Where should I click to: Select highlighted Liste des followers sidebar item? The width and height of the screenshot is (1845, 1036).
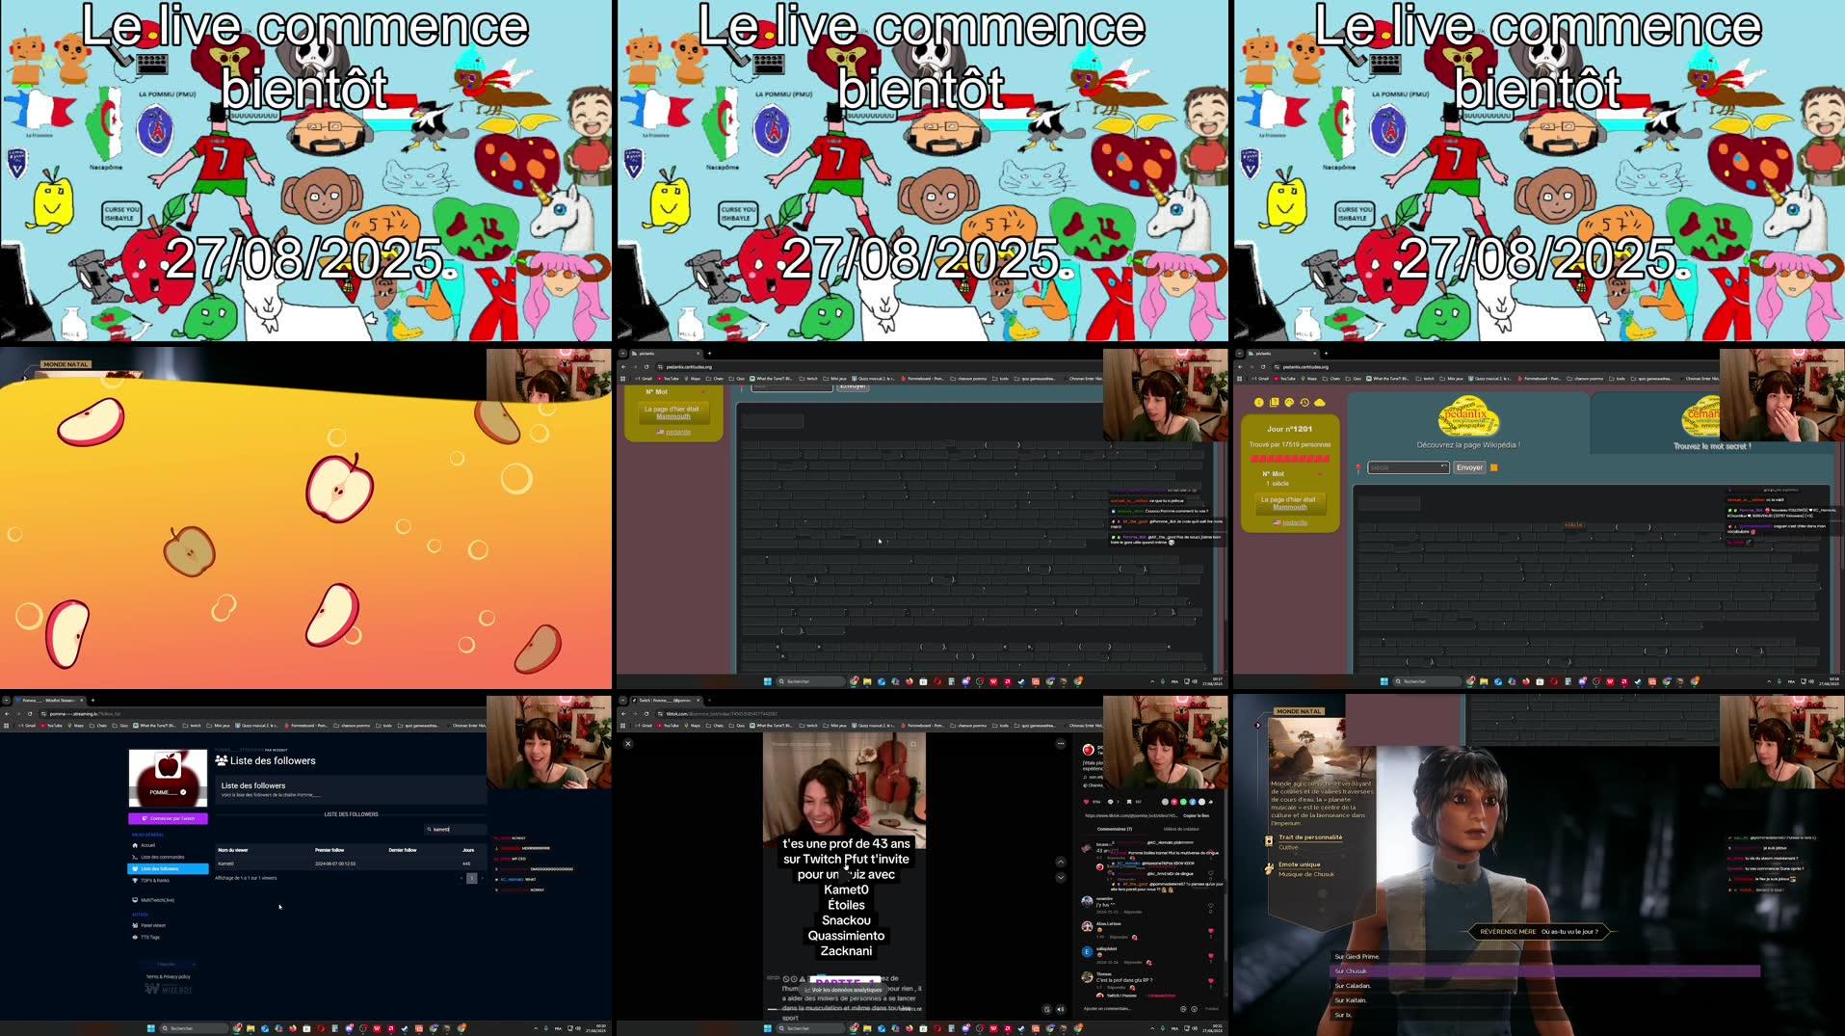168,868
